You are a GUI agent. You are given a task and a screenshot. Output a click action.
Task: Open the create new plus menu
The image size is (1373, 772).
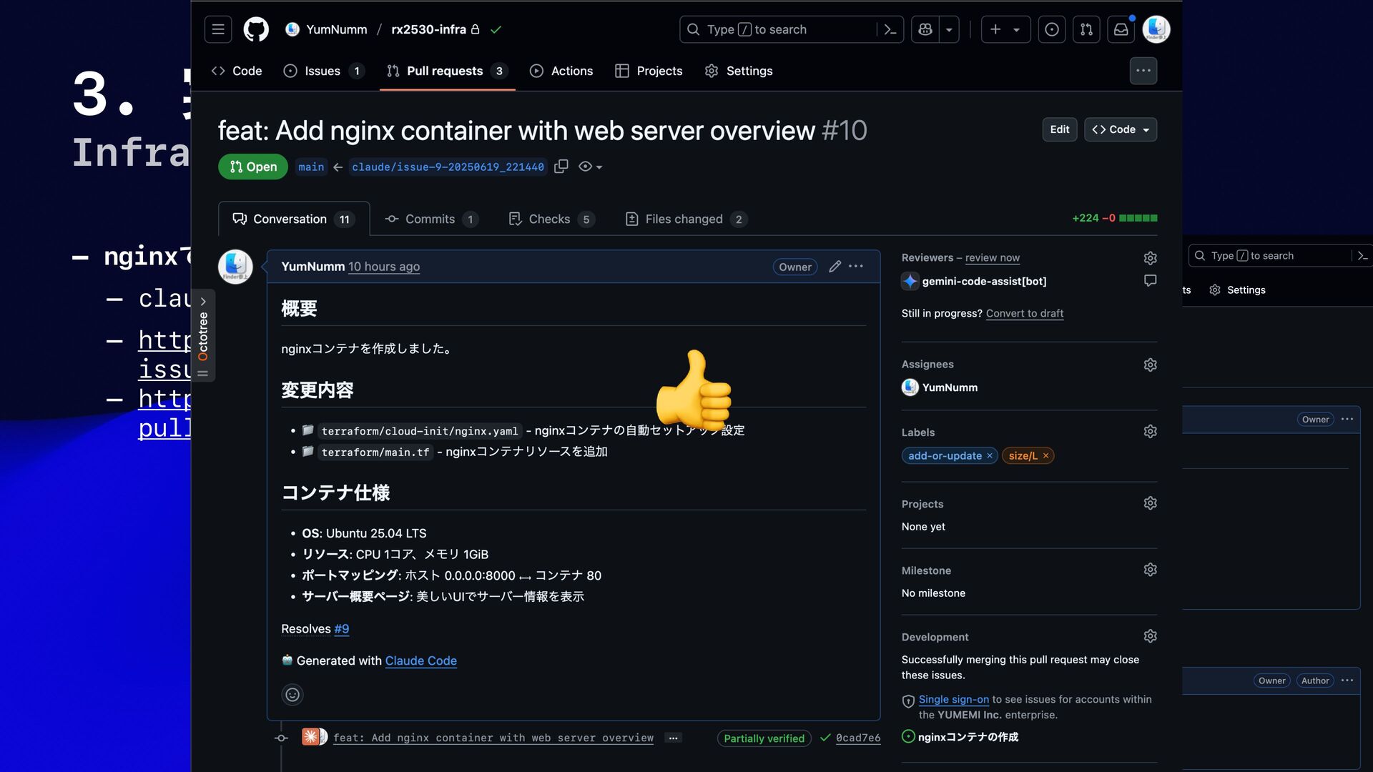(1005, 29)
